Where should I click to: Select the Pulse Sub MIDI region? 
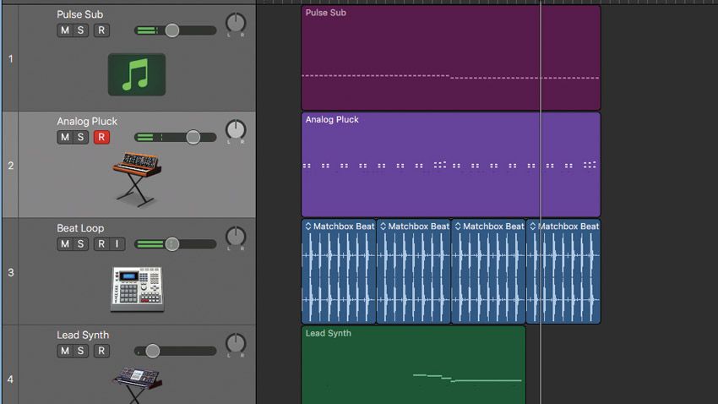(x=450, y=57)
